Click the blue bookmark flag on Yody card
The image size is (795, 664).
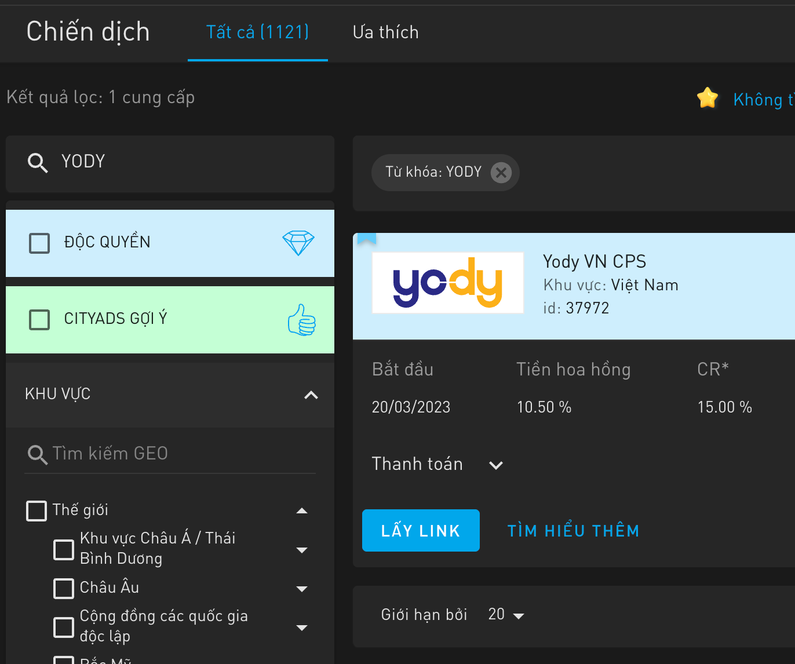[367, 238]
